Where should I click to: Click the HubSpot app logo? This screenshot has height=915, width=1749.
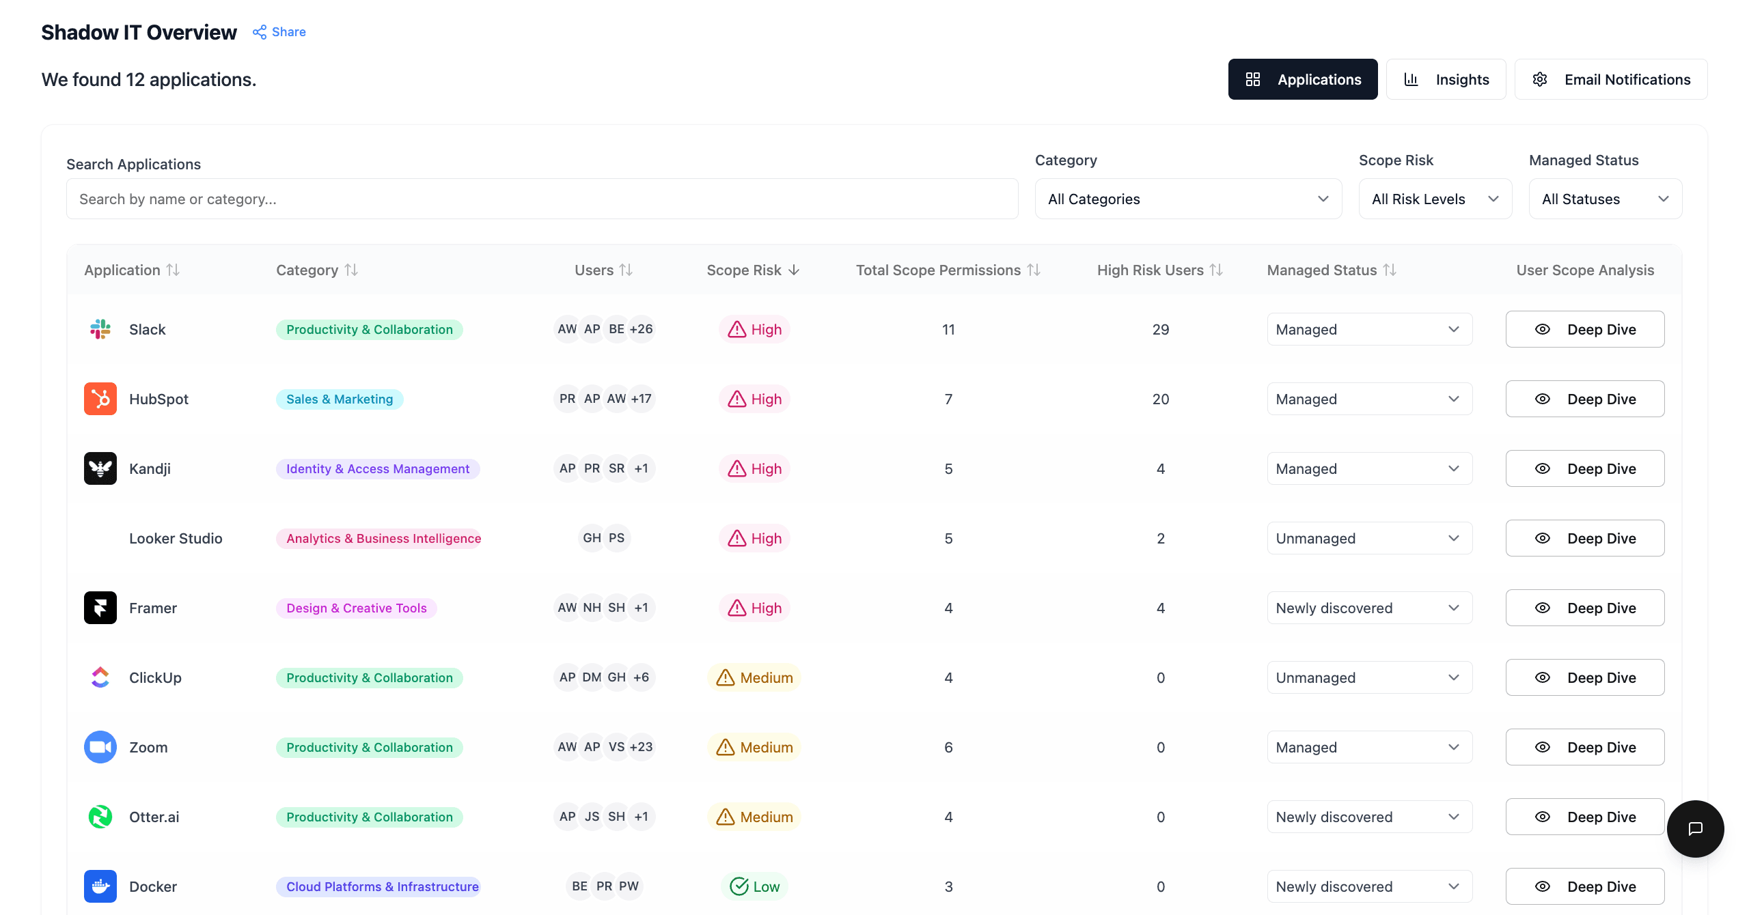[100, 399]
